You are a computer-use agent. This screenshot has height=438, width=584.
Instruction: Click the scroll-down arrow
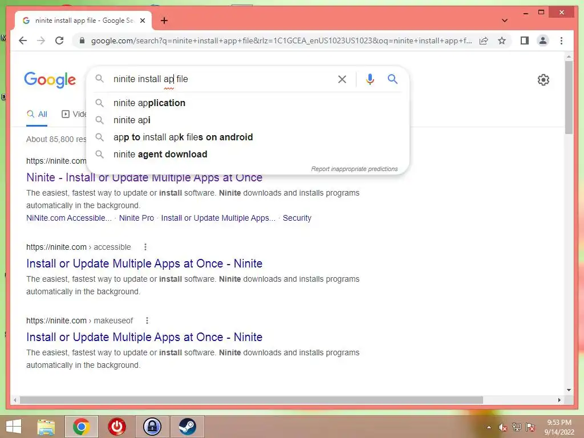569,390
